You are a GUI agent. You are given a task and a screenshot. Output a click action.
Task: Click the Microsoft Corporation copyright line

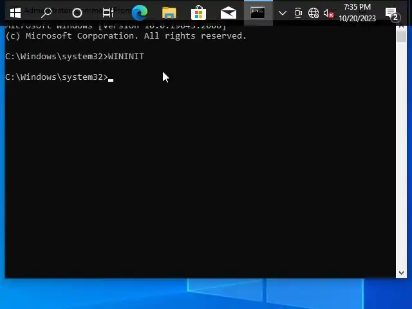click(126, 36)
